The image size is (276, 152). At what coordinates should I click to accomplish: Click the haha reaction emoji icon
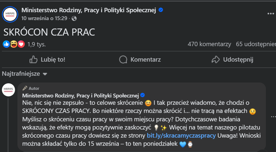pos(14,44)
